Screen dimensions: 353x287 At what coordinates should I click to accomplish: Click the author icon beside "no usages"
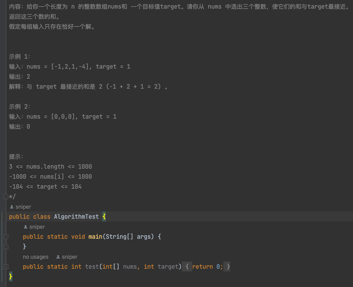point(58,257)
